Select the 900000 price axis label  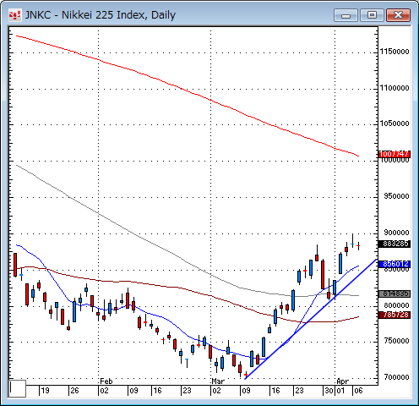(396, 233)
